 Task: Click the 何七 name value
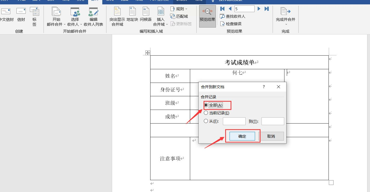pyautogui.click(x=237, y=73)
